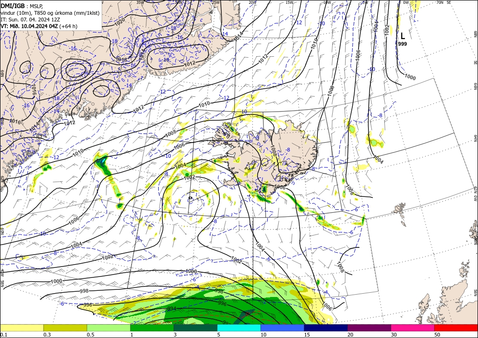Click the legend scale value '0.3'
This screenshot has width=478, height=338.
click(47, 335)
